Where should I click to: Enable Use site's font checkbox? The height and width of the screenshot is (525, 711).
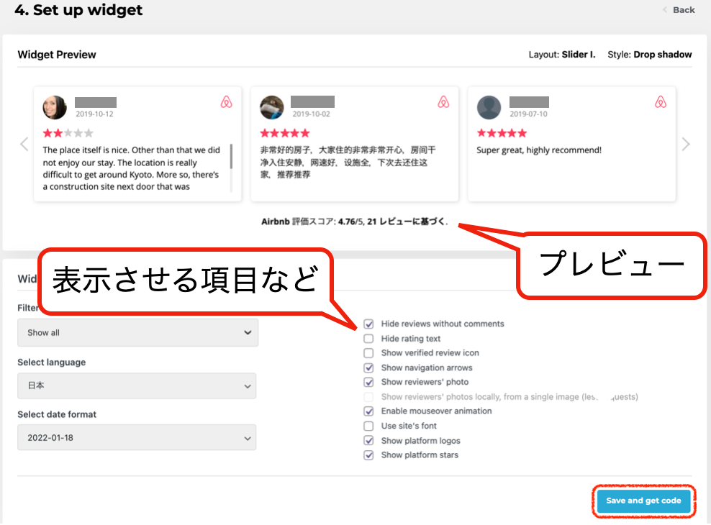(368, 426)
